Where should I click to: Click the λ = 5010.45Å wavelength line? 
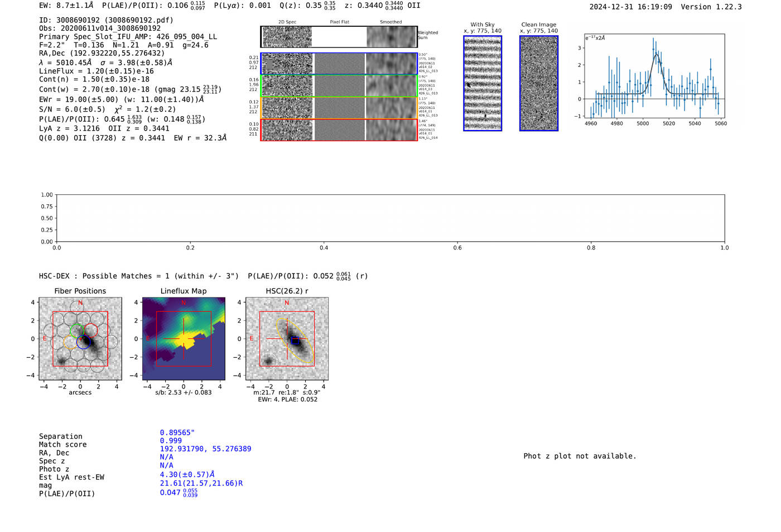105,63
